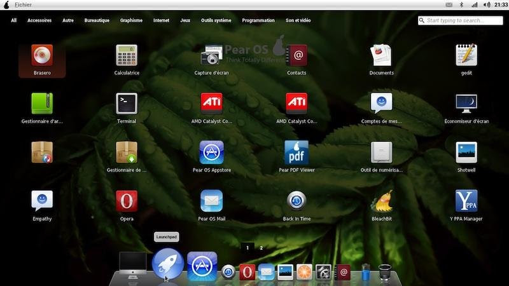Open Outil de numérisation scanner app
509x286 pixels.
[381, 153]
